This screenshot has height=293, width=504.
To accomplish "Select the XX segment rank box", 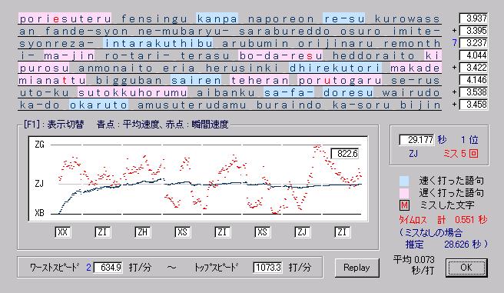I will click(63, 232).
